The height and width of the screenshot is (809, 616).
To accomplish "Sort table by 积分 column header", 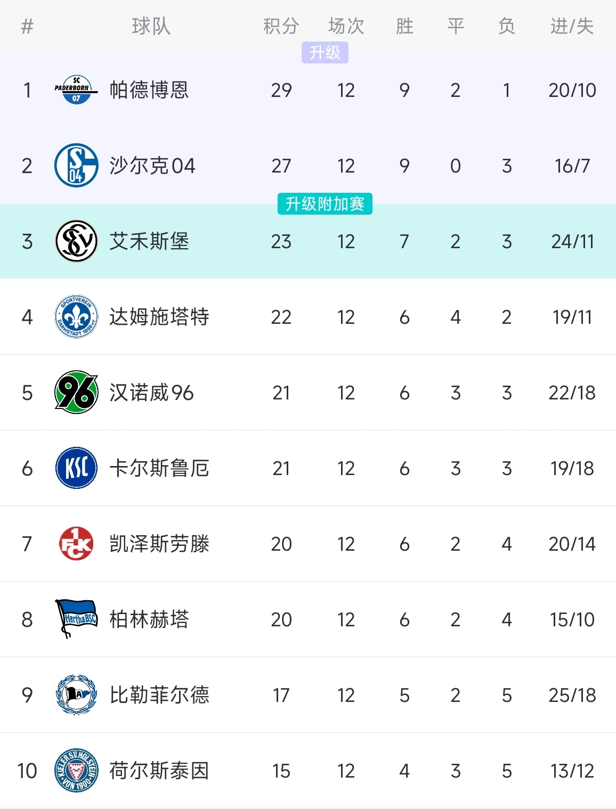I will coord(281,26).
